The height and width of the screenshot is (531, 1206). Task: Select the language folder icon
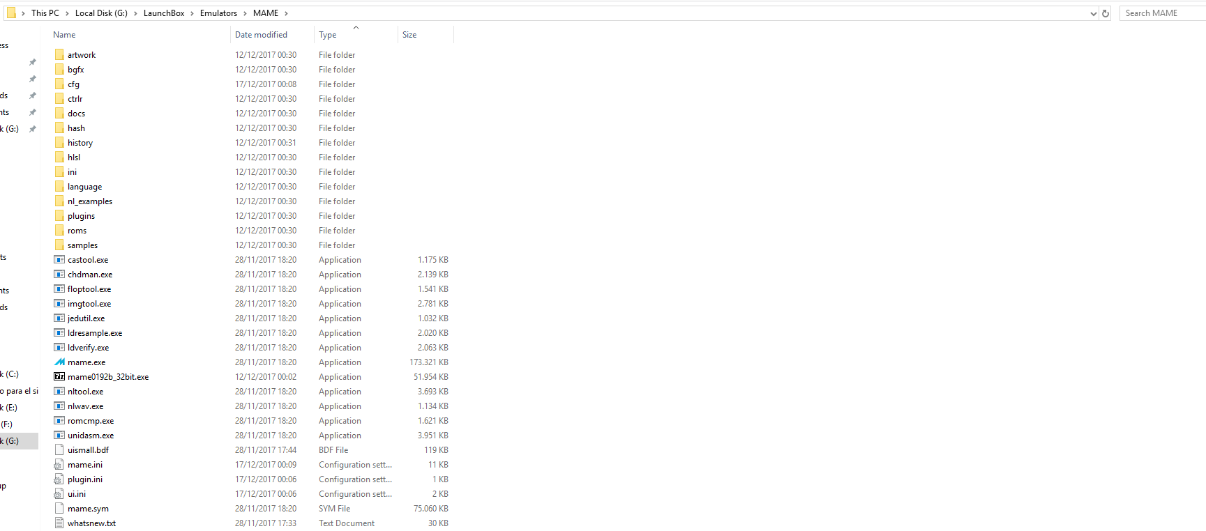click(59, 186)
